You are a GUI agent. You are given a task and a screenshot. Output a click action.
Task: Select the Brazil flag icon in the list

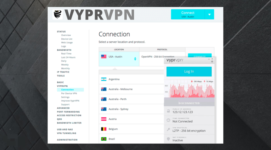click(104, 139)
